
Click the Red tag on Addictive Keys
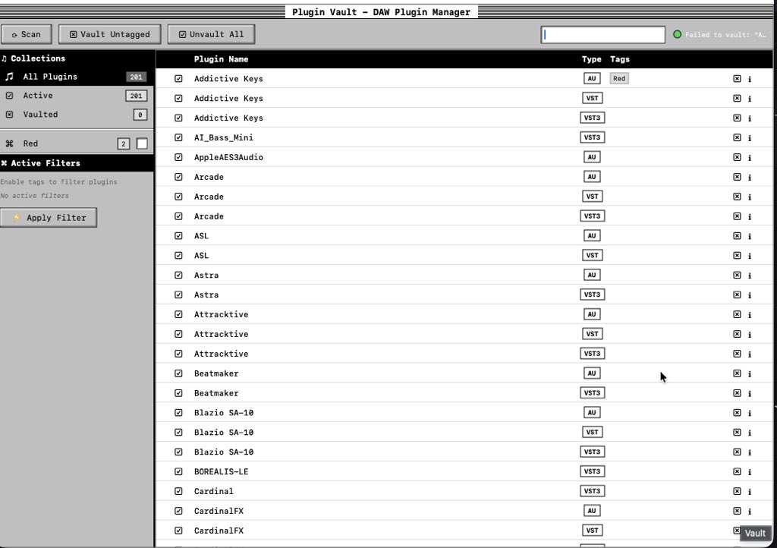619,78
